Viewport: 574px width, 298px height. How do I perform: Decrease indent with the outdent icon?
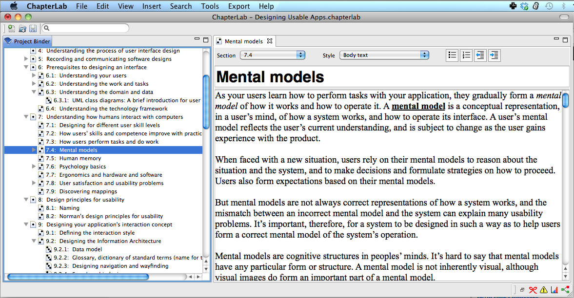coord(480,56)
